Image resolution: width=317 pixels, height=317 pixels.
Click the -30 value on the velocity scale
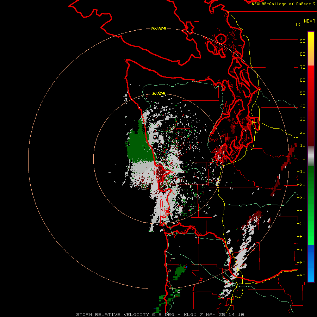(301, 198)
